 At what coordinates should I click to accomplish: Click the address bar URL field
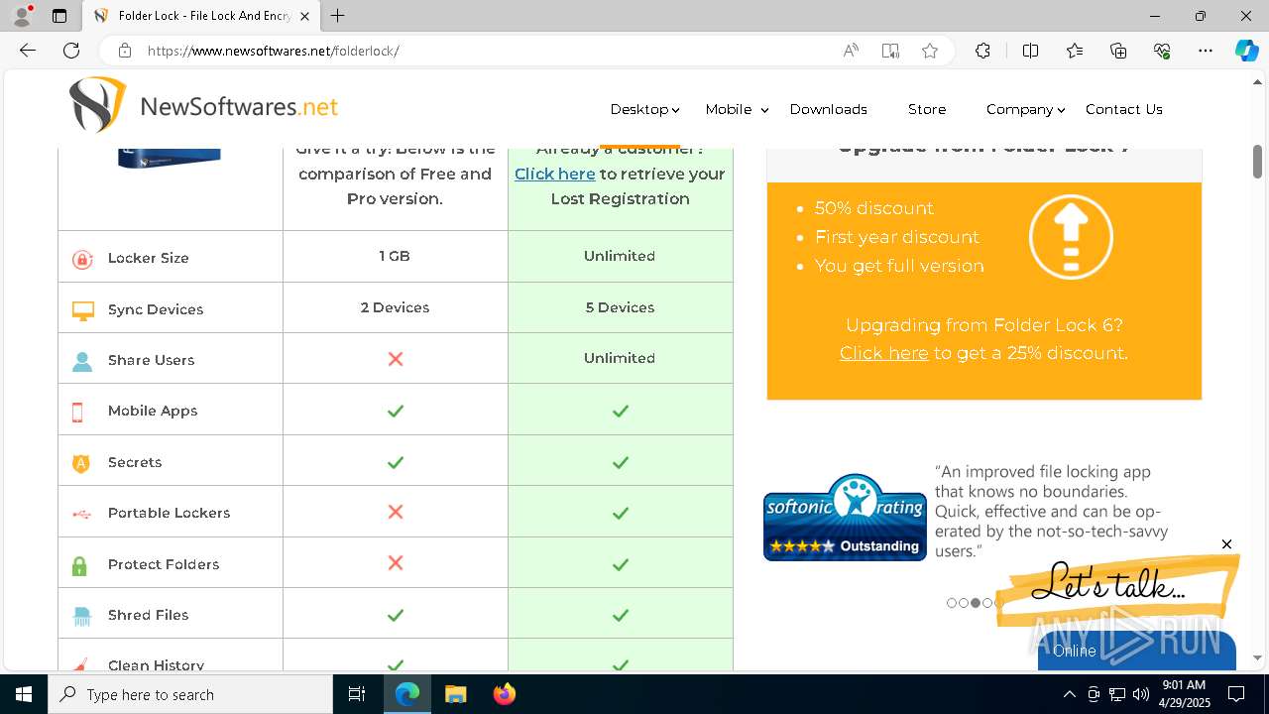click(x=486, y=51)
